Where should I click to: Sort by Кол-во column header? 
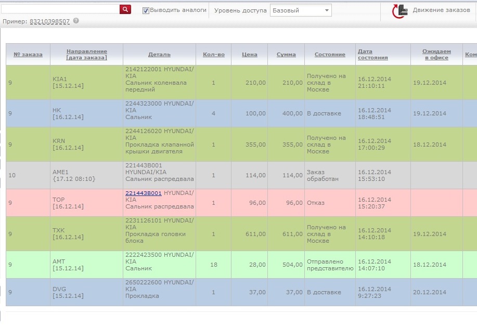click(213, 54)
